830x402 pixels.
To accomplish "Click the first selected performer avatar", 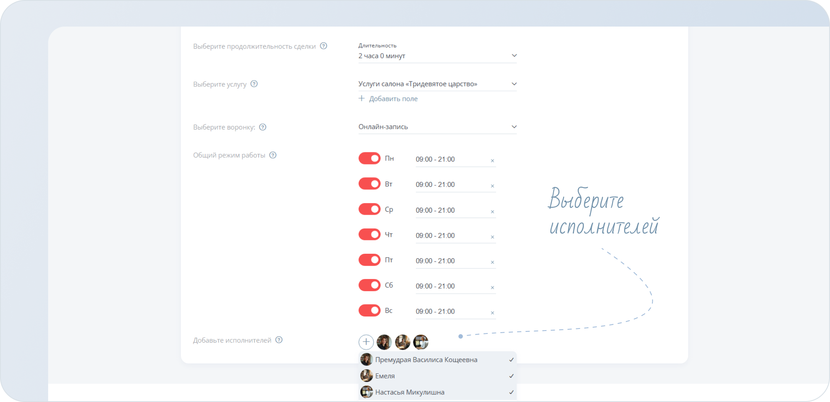I will click(x=384, y=342).
